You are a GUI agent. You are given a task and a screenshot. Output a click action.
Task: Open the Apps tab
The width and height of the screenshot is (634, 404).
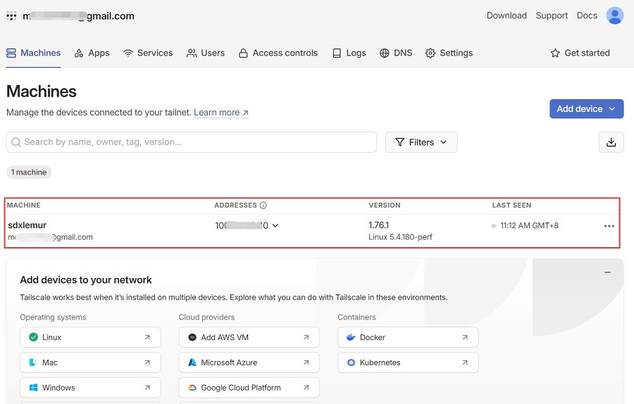(92, 53)
